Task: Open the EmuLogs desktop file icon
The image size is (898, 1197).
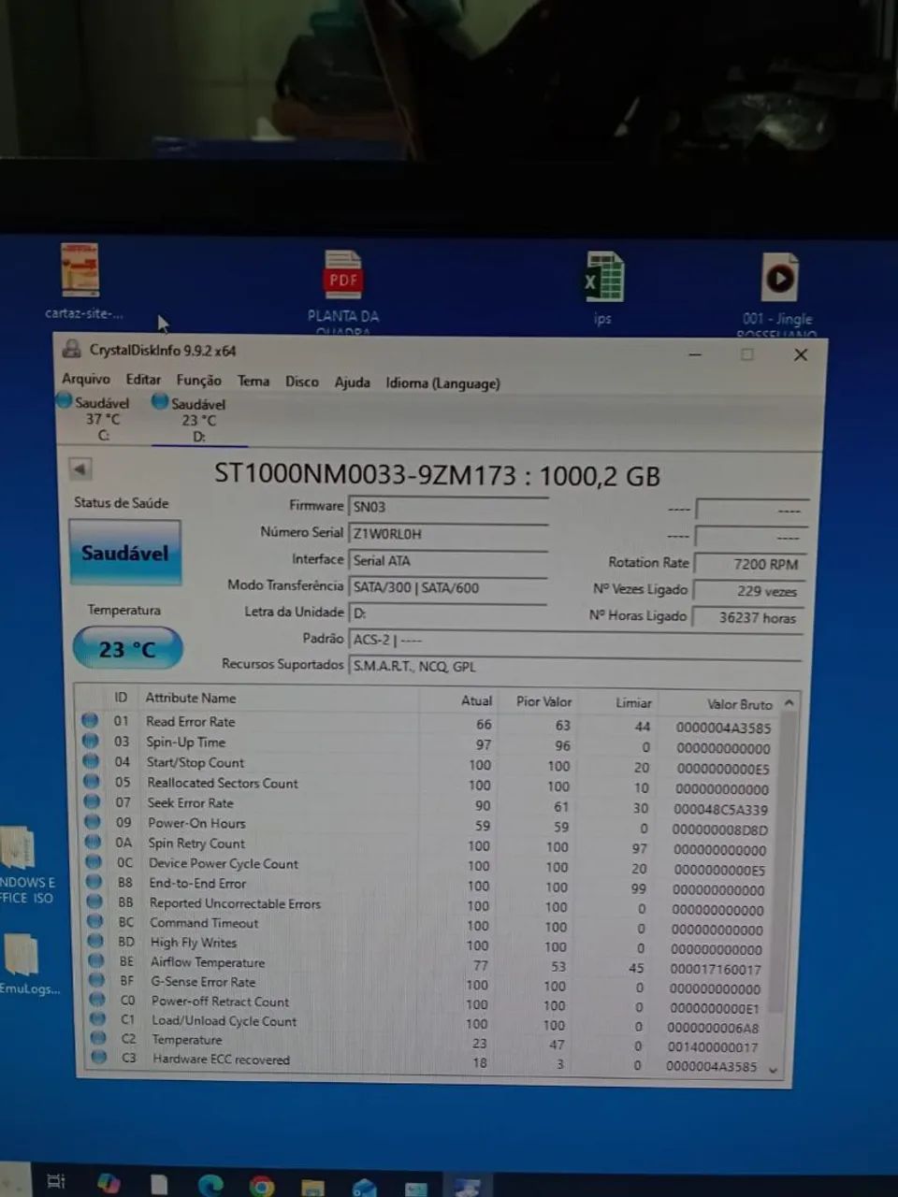Action: click(x=22, y=955)
